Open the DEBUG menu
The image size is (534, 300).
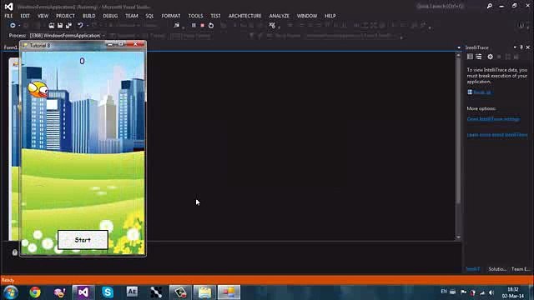[x=110, y=16]
